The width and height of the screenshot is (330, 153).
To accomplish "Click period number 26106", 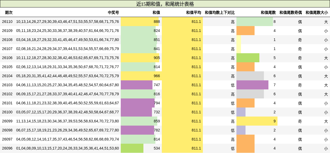I will (x=7, y=58).
